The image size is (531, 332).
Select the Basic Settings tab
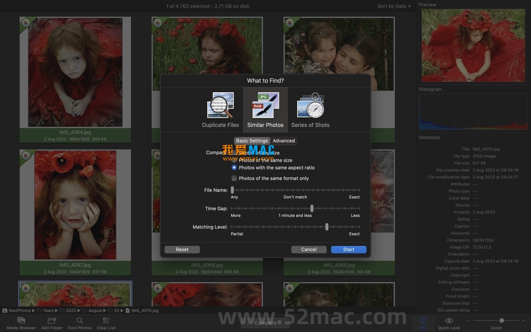[x=252, y=141]
